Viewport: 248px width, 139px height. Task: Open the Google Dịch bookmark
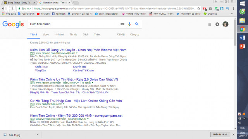26,14
